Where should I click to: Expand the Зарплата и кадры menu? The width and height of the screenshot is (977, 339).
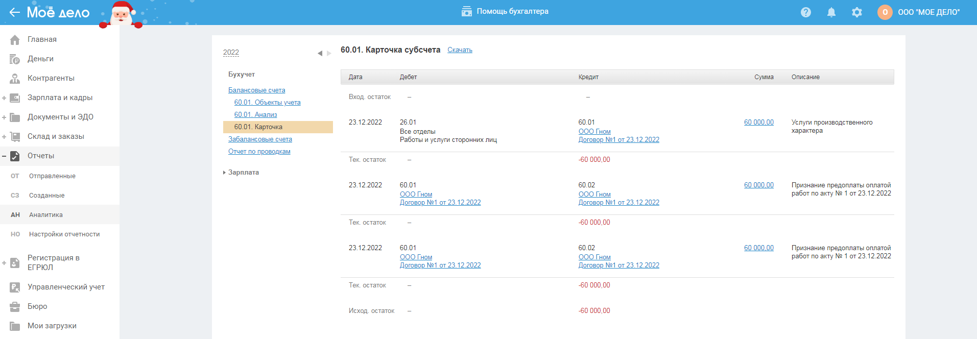click(x=4, y=98)
